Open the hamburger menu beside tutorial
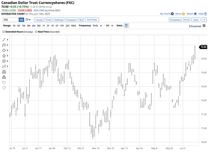The height and width of the screenshot is (156, 216). pyautogui.click(x=204, y=26)
